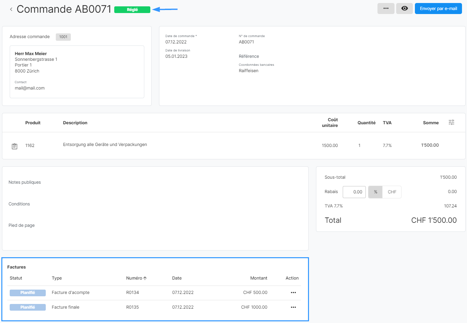This screenshot has height=323, width=467.
Task: Open column settings sliders icon
Action: point(451,123)
